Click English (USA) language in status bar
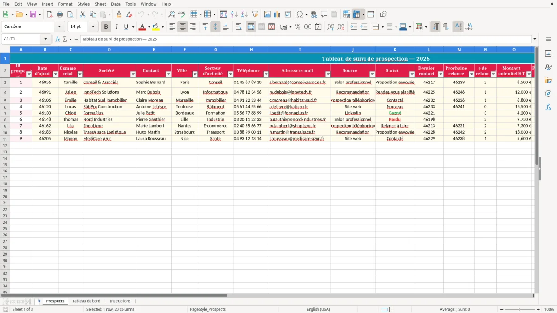 [x=318, y=309]
